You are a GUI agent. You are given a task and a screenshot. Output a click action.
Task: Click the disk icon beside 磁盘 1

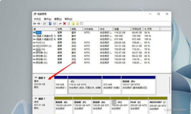[36, 98]
